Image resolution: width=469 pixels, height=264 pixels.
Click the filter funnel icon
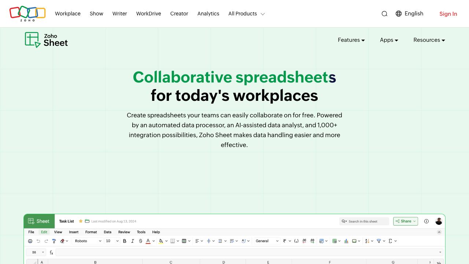point(379,241)
